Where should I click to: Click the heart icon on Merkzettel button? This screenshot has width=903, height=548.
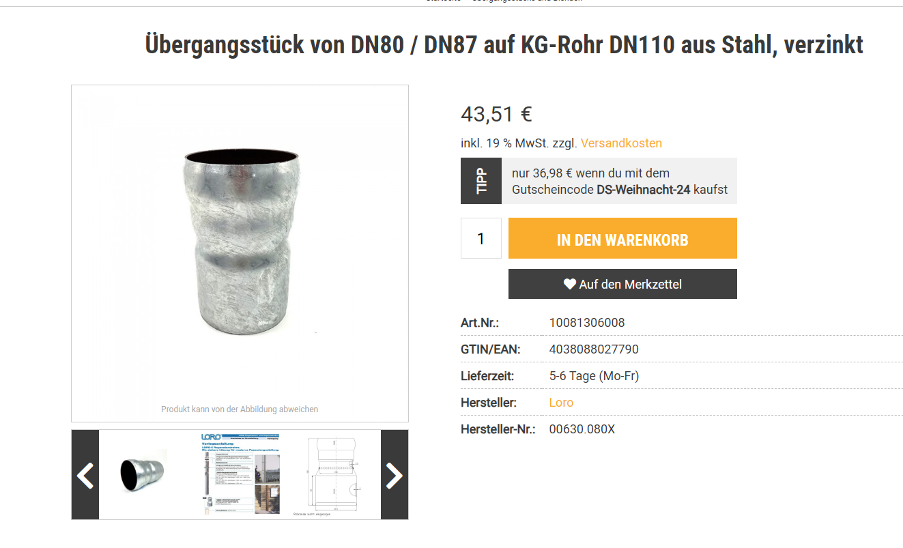[x=570, y=284]
